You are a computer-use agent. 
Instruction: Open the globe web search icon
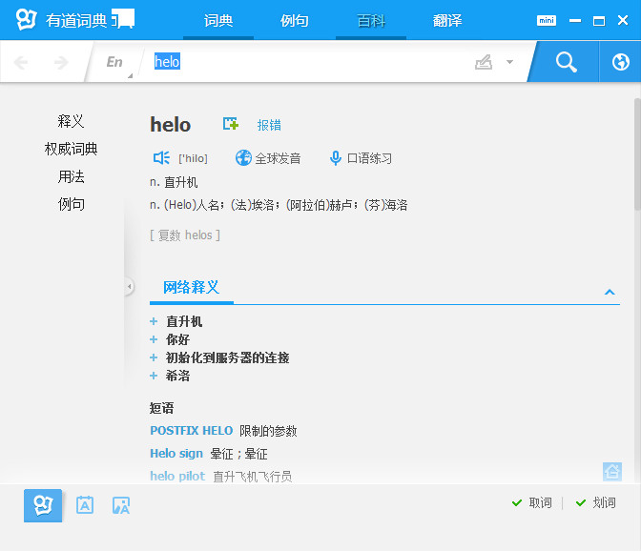[620, 62]
